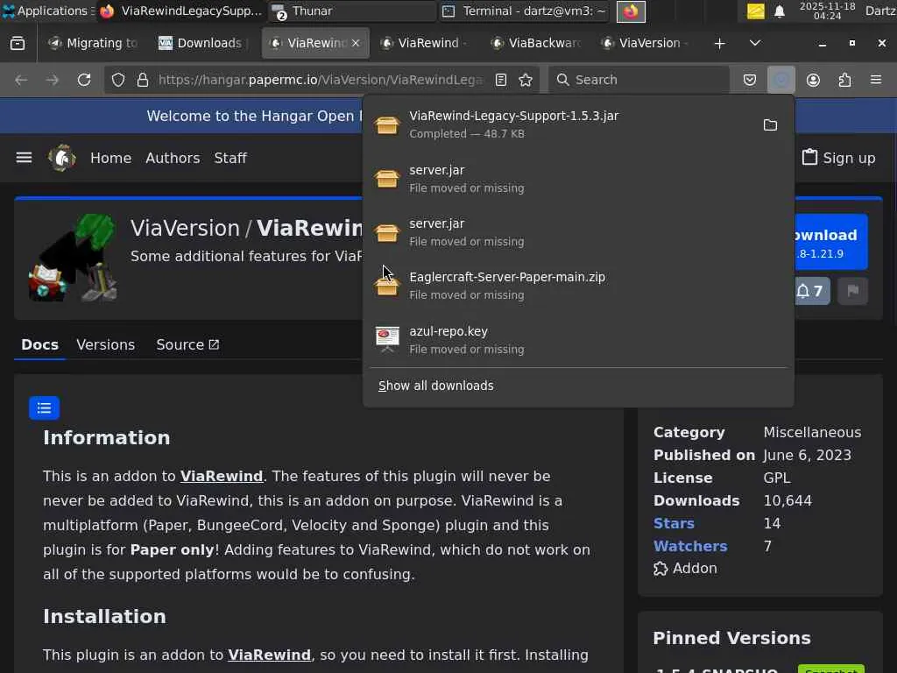The width and height of the screenshot is (897, 673).
Task: Select the first server.jar download entry
Action: (x=578, y=179)
